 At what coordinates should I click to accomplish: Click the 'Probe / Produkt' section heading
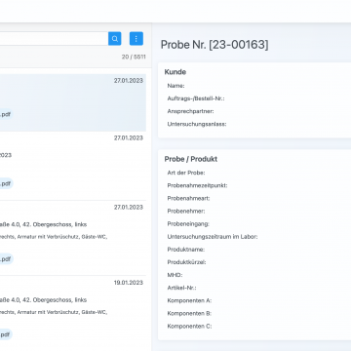pos(191,159)
